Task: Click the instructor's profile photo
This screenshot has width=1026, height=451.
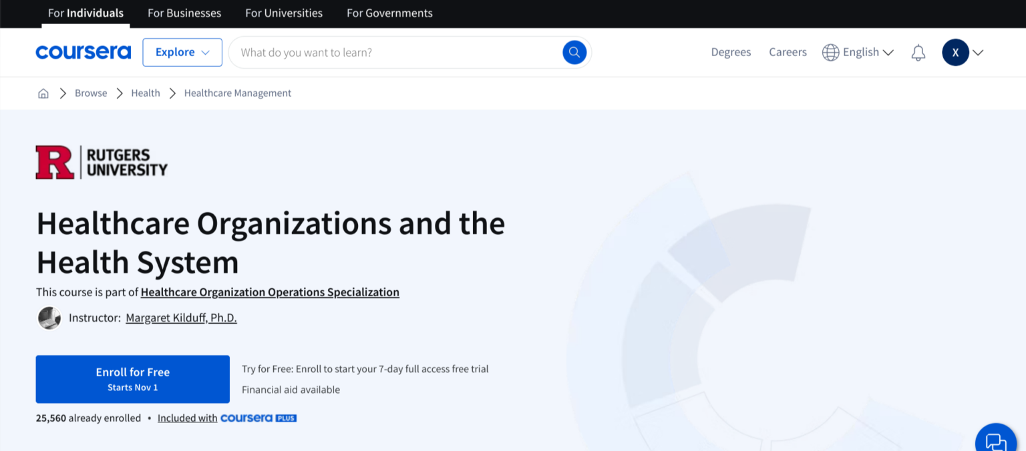Action: [49, 318]
